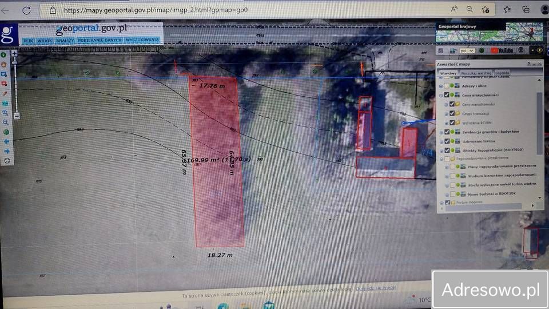Open the WYSZUKIWANIA menu
This screenshot has height=309, width=549.
coord(142,40)
